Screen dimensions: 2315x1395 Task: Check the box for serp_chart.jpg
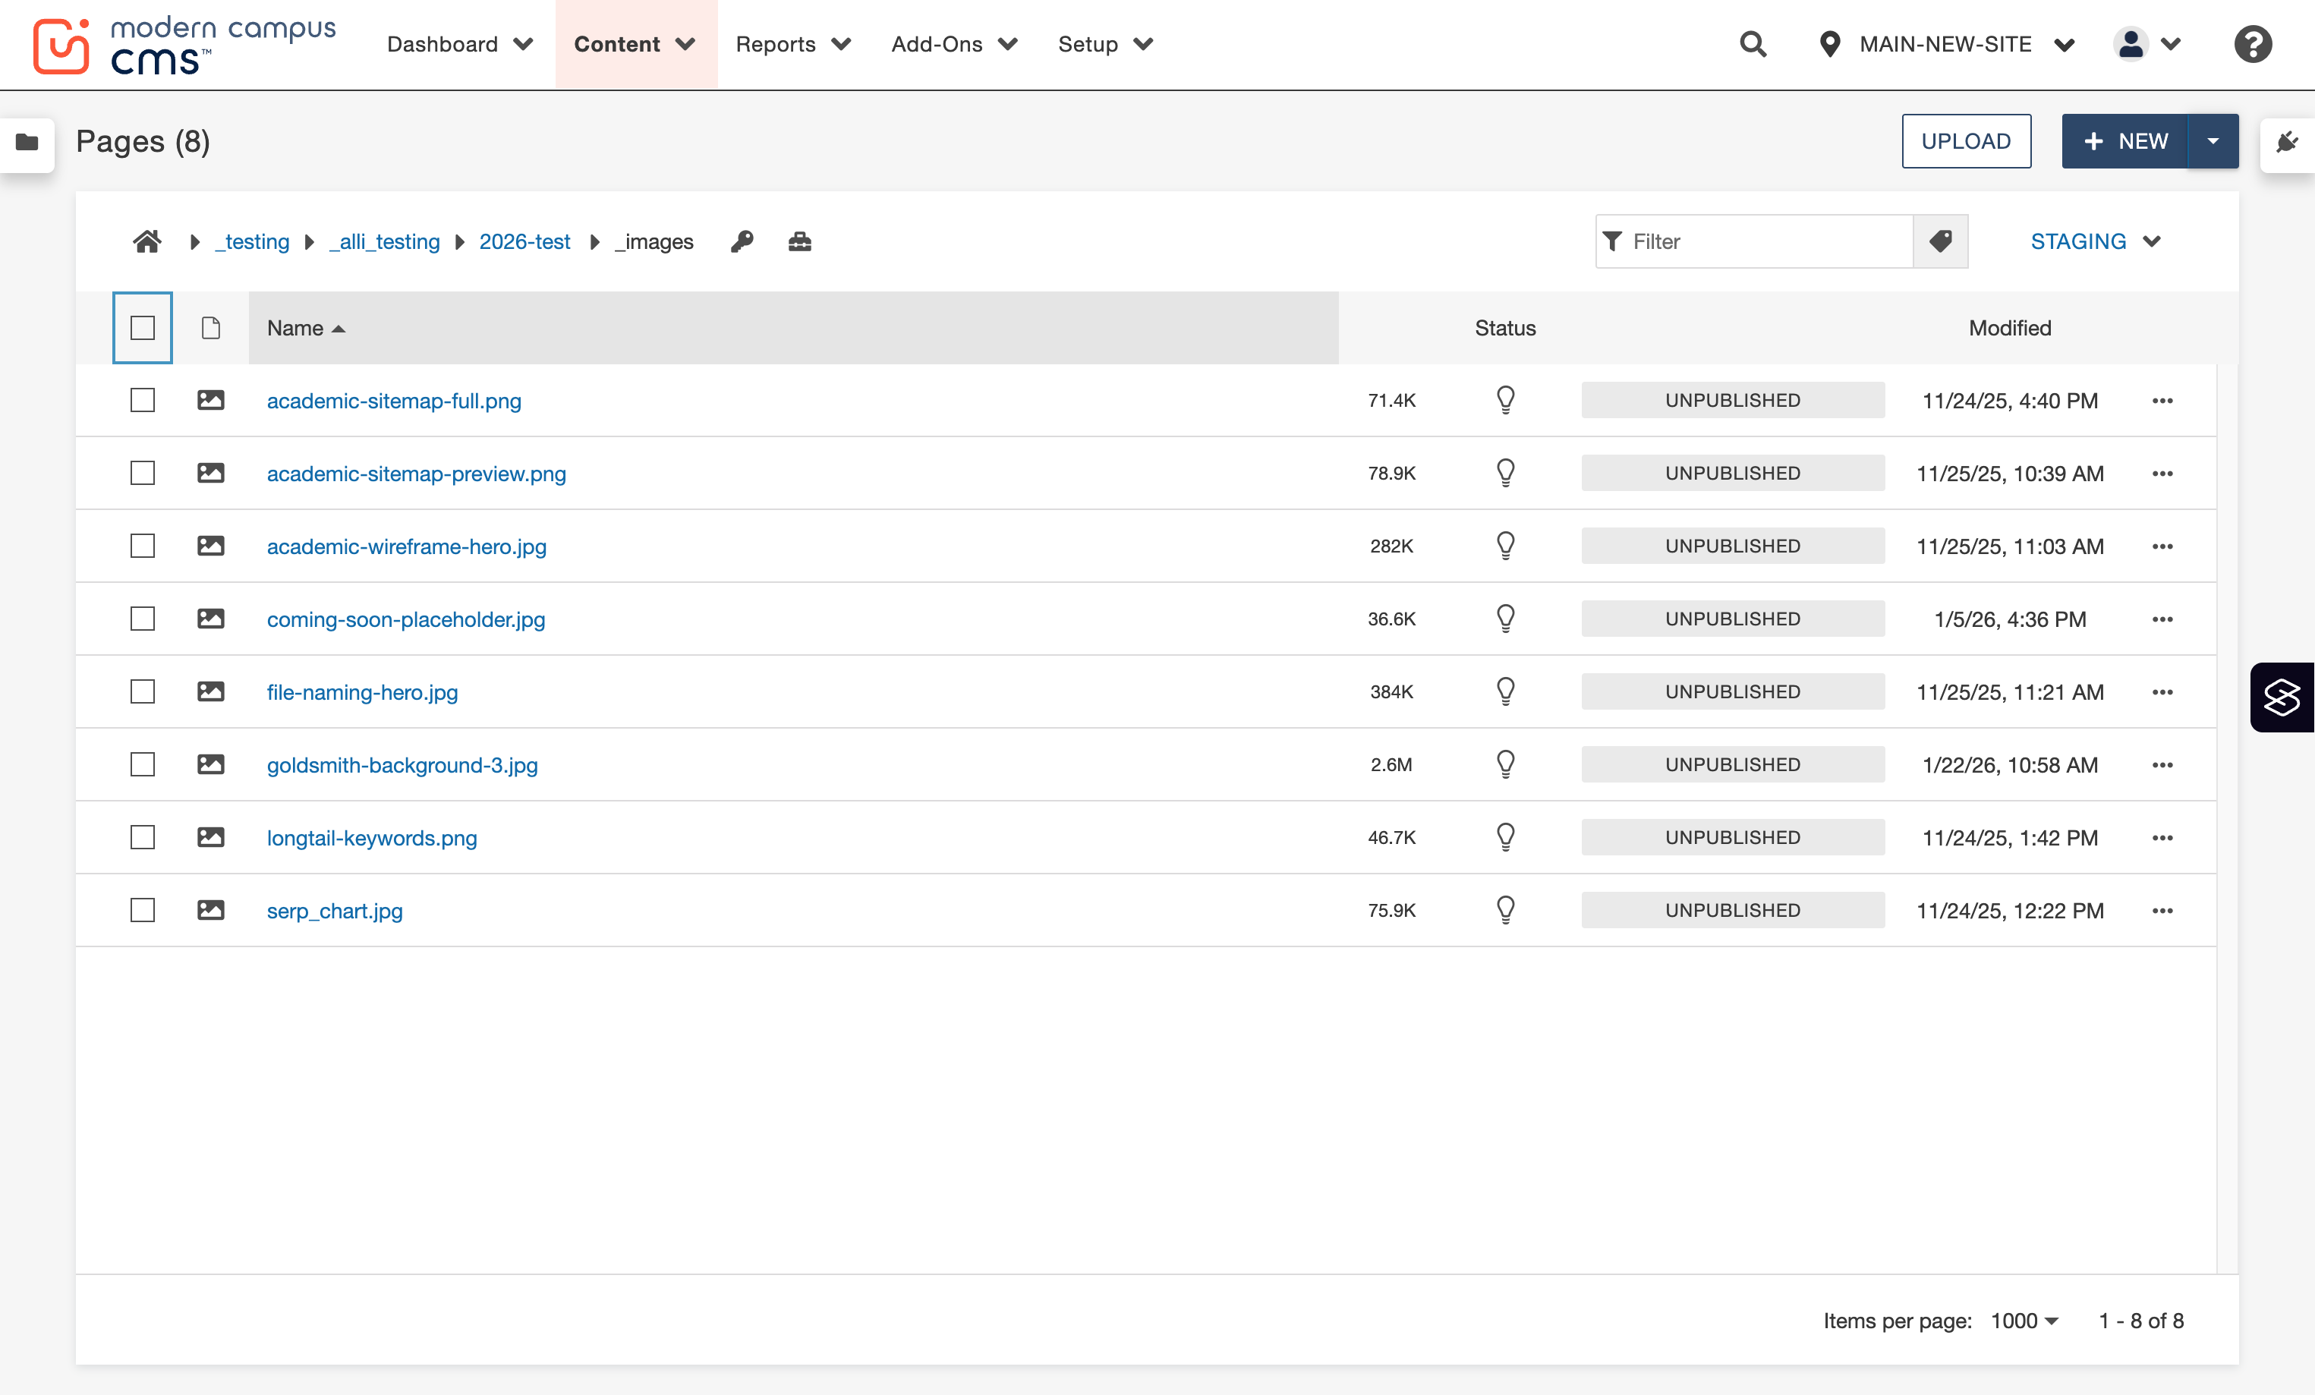(143, 910)
